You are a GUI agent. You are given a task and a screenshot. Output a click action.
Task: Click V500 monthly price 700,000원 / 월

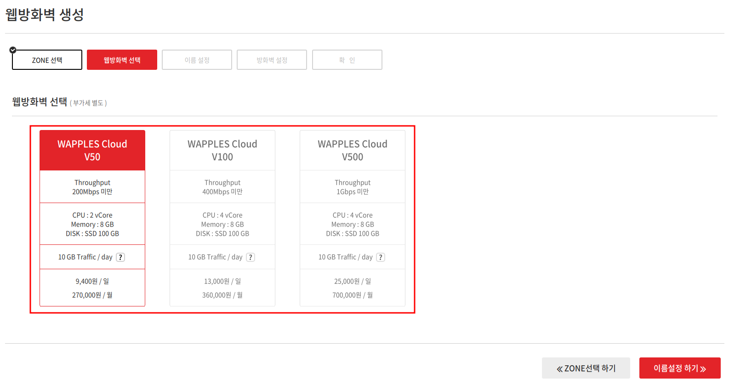point(353,295)
